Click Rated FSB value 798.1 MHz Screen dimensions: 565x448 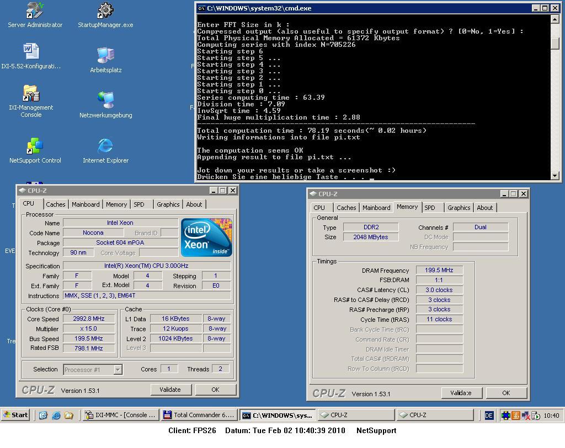point(89,348)
